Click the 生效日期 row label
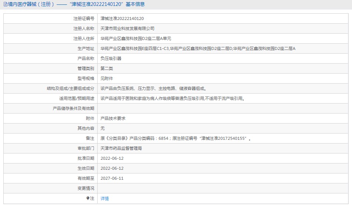Screen dimensions: 352x206 (86, 168)
